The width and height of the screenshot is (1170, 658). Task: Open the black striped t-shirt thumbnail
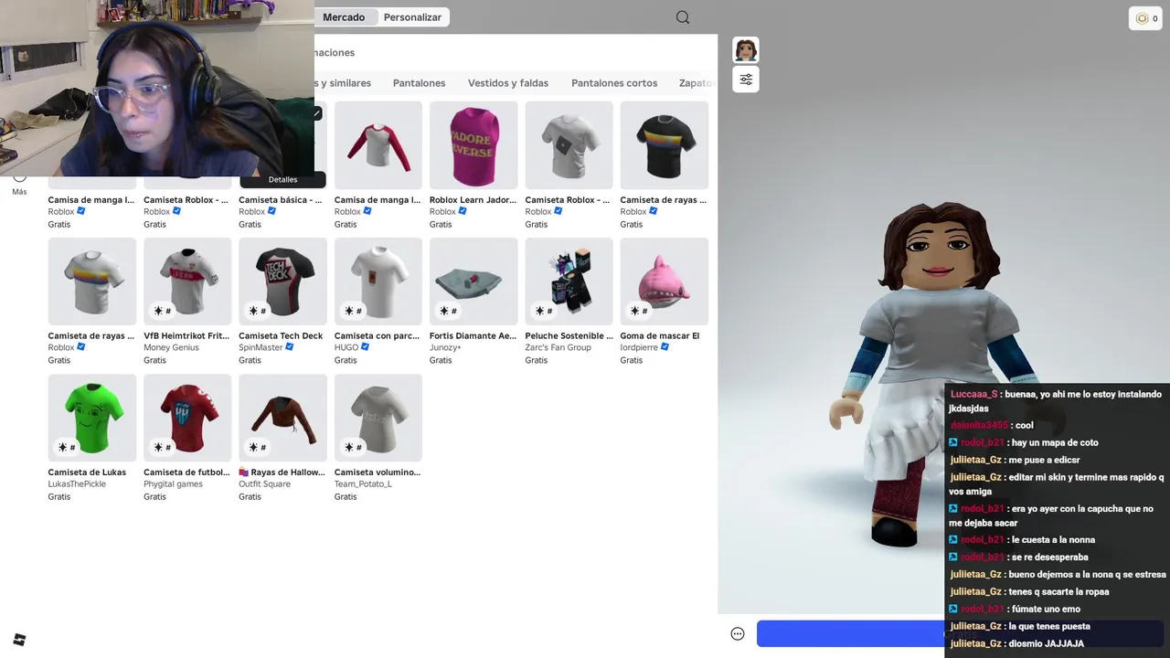click(x=665, y=145)
